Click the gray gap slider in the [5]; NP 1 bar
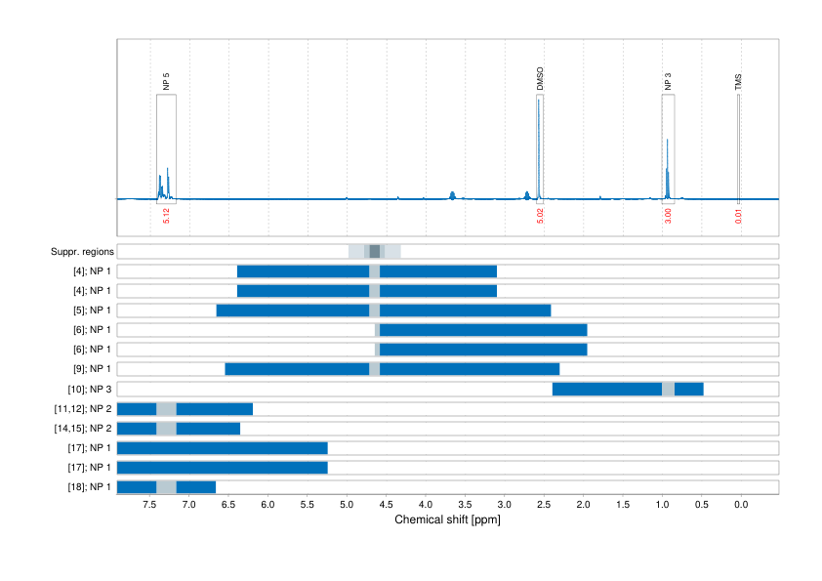 (x=374, y=310)
